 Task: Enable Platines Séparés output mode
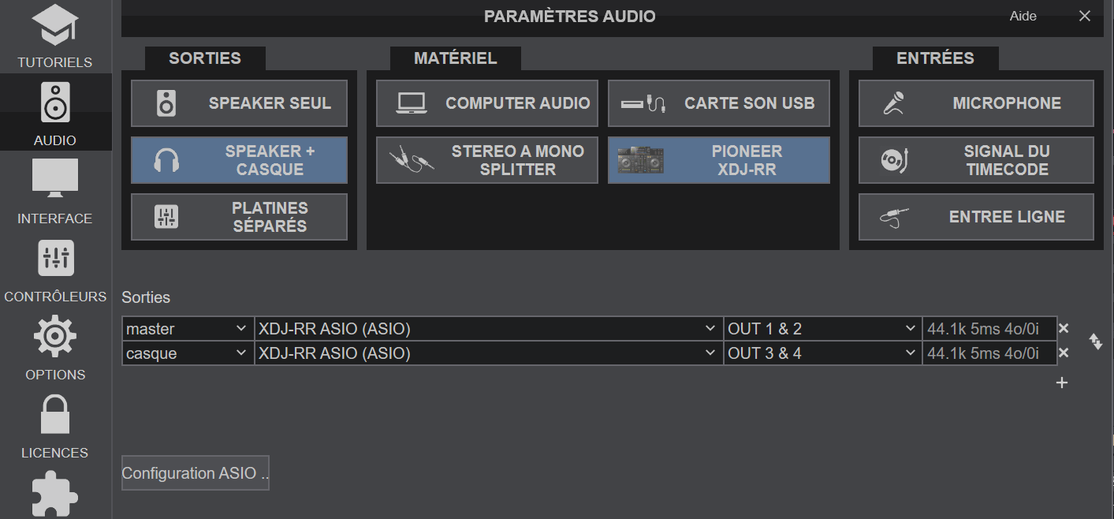point(239,217)
